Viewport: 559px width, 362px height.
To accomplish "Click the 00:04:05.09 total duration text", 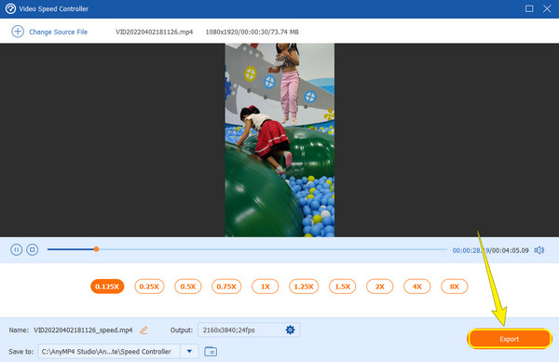I will tap(511, 250).
